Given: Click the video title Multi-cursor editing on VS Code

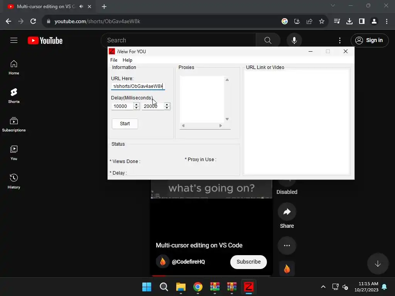Looking at the screenshot, I should 199,246.
